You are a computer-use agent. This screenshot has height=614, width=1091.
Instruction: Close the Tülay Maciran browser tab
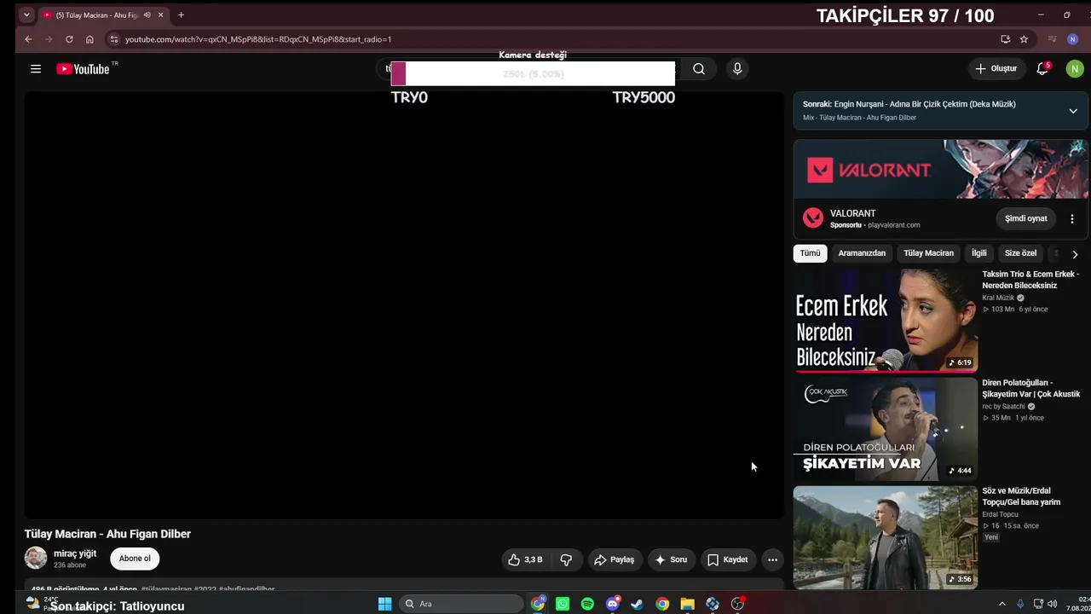[x=160, y=15]
